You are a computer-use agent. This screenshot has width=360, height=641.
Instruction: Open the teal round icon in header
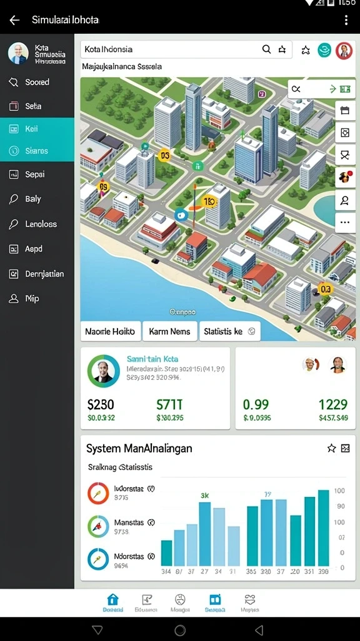coord(324,50)
